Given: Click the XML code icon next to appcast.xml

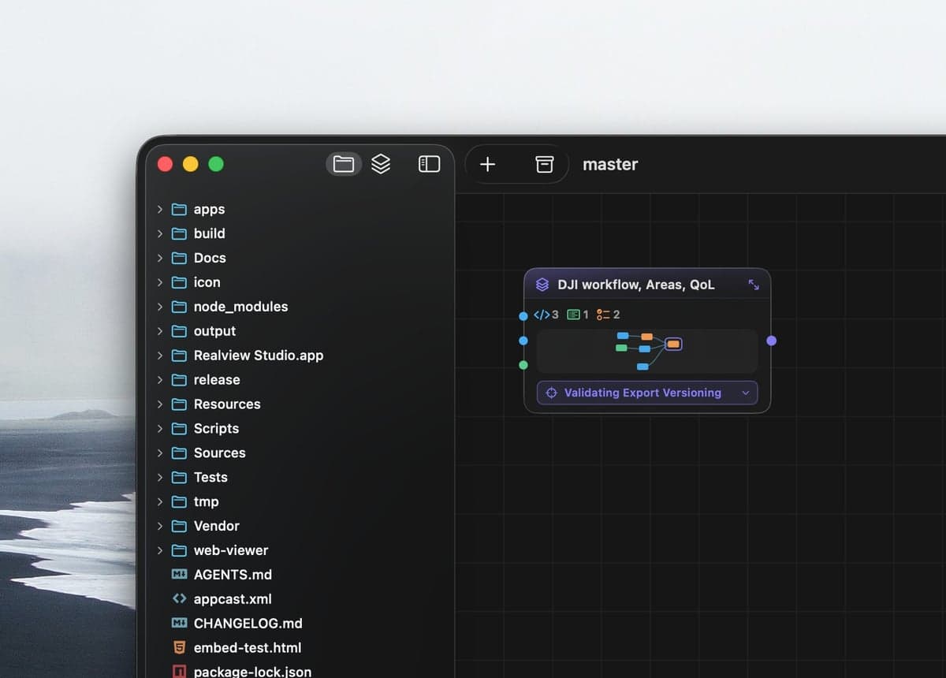Looking at the screenshot, I should tap(179, 599).
